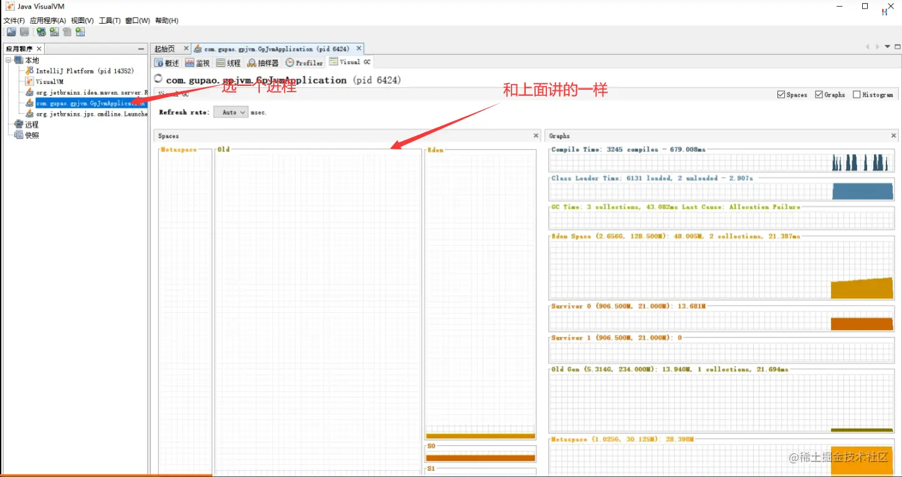Click the Add JMX Connection toolbar icon
The height and width of the screenshot is (477, 902).
(54, 32)
